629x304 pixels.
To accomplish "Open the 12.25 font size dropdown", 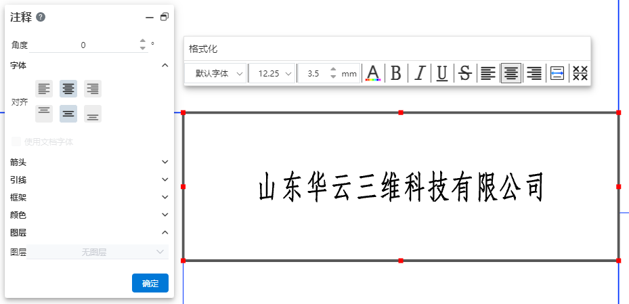I will (x=272, y=73).
